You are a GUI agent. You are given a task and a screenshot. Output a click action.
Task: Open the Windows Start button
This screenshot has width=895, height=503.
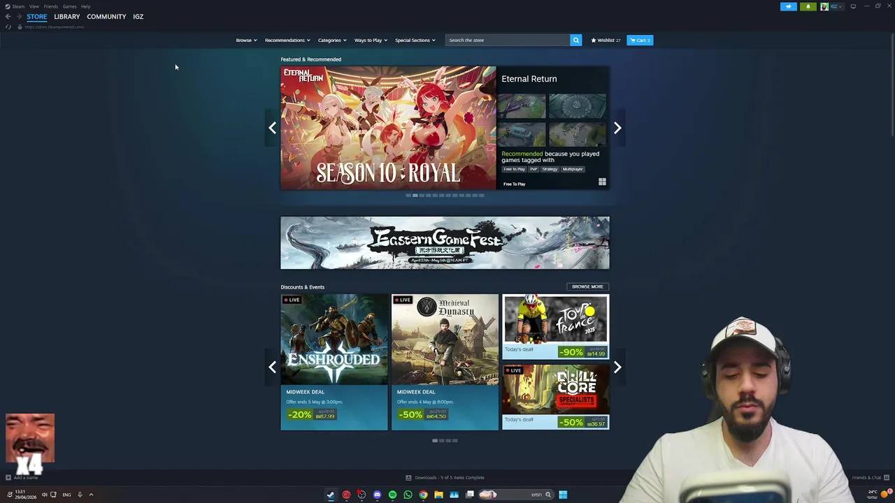point(563,495)
